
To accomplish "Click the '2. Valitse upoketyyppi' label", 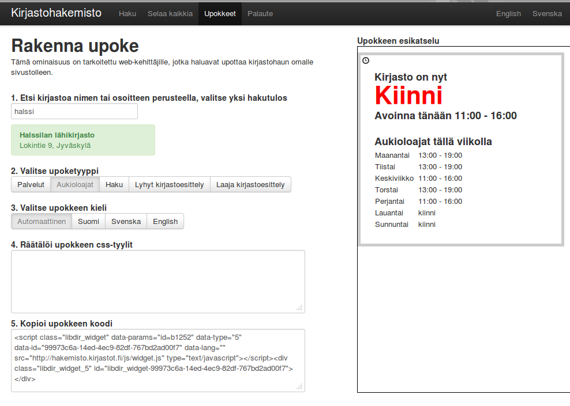I will tap(55, 171).
